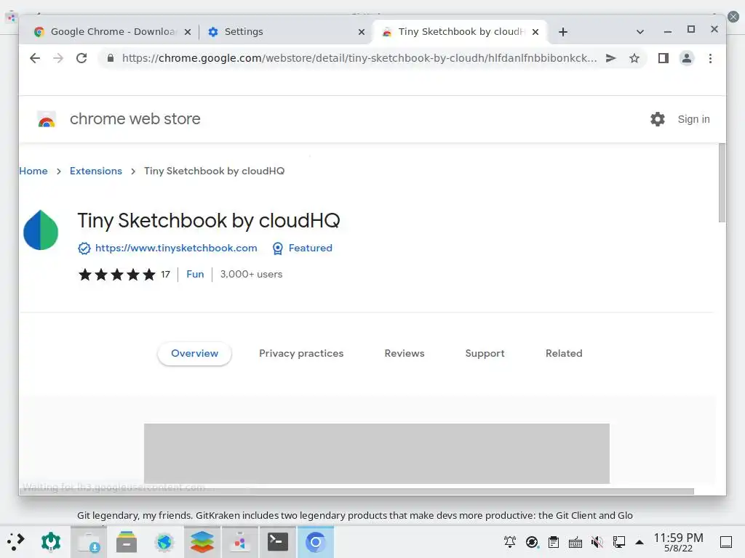Viewport: 745px width, 558px height.
Task: Open the file manager in the taskbar
Action: 127,542
